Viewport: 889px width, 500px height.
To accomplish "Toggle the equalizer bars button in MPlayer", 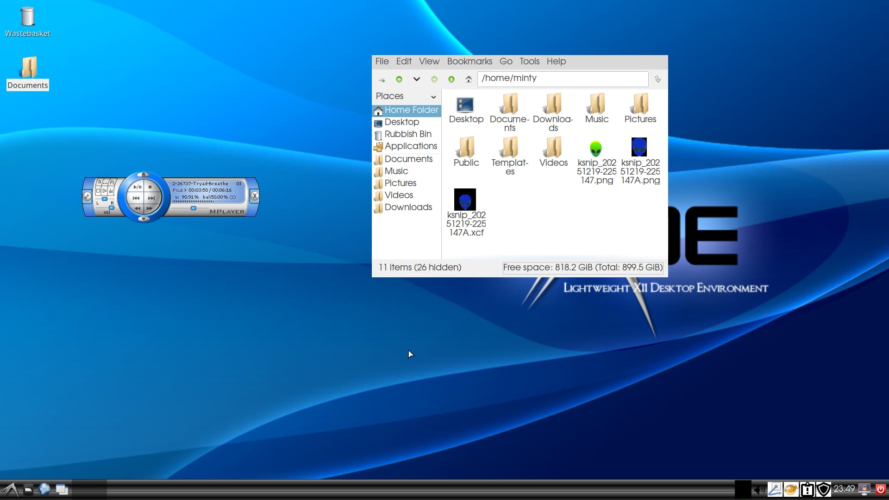I will coord(111,191).
